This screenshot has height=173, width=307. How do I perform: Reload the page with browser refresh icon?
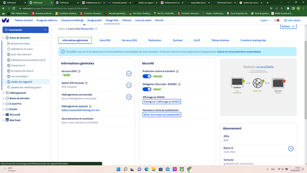14,9
